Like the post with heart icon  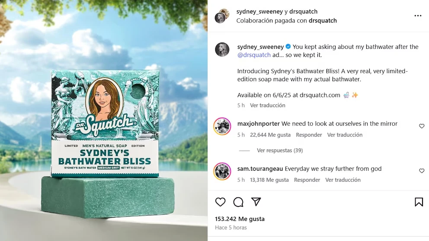pos(220,202)
